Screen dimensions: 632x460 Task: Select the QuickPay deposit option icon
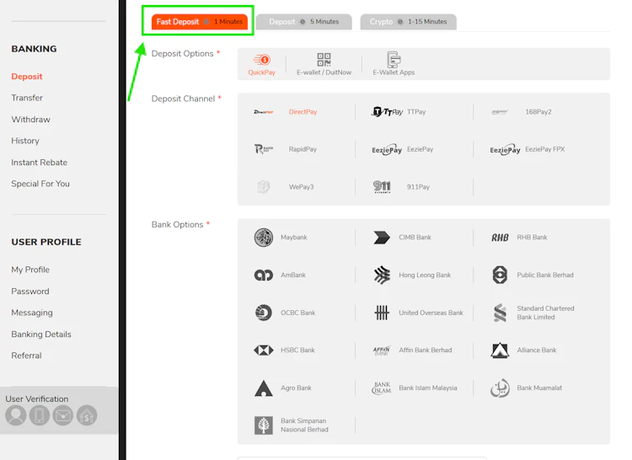coord(261,60)
